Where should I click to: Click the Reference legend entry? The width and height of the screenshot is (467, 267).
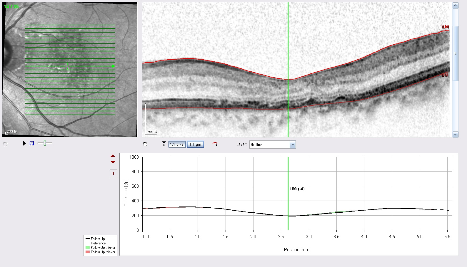(98, 243)
